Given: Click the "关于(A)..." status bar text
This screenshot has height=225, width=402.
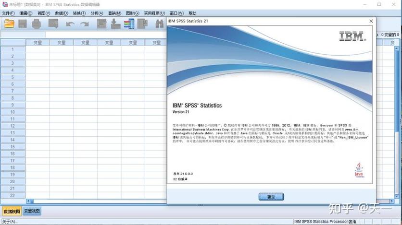Looking at the screenshot, I should 9,222.
